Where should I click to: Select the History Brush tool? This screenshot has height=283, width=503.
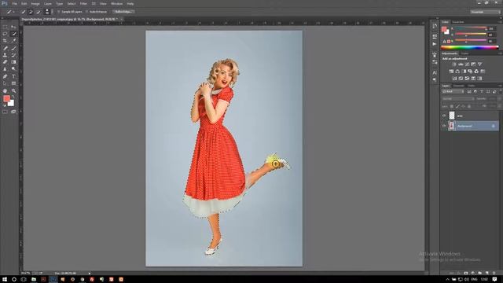[13, 55]
